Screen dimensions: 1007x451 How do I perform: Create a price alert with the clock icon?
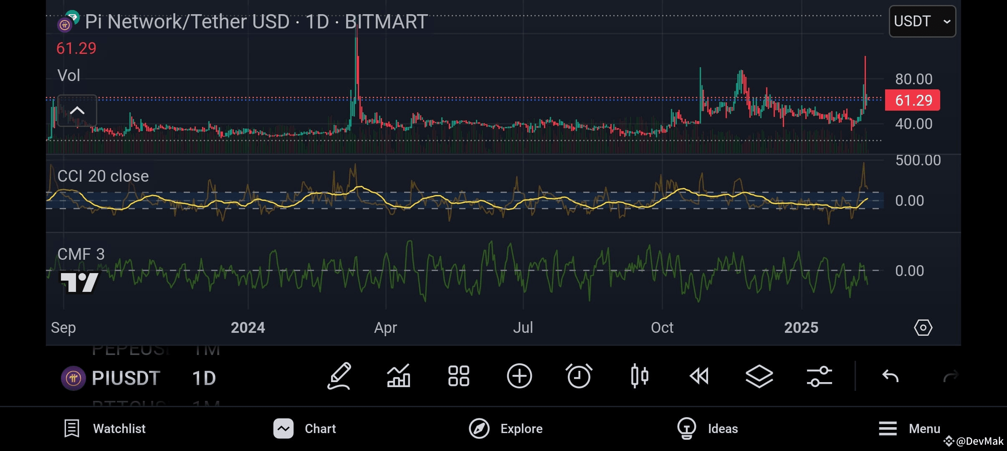pyautogui.click(x=579, y=376)
